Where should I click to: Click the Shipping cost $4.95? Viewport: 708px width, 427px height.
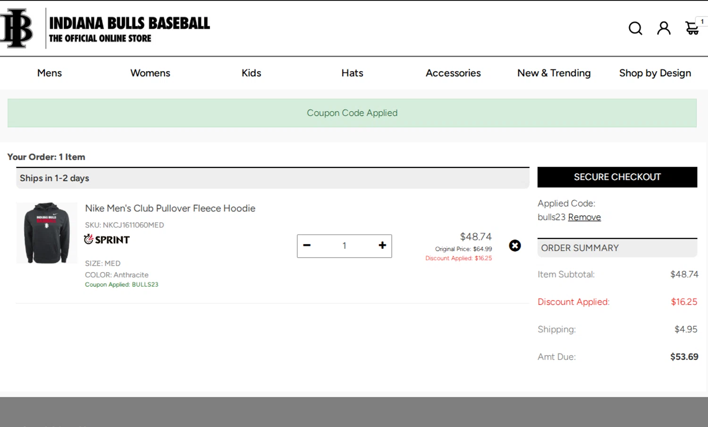686,329
